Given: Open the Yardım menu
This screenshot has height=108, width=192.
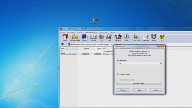Looking at the screenshot, I should 112,32.
